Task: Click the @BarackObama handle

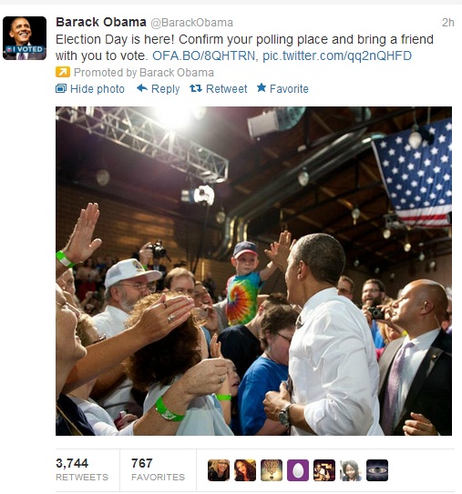Action: tap(191, 23)
